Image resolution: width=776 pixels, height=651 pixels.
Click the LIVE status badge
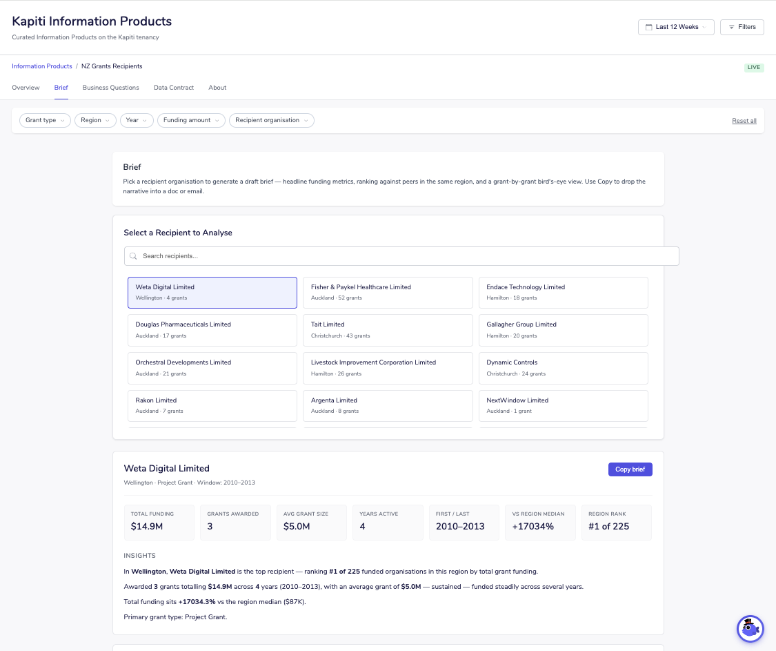754,68
